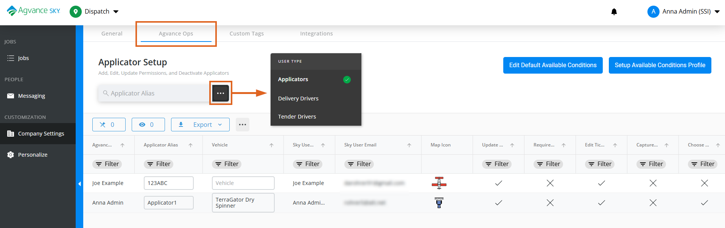Click the grid options ellipsis button
Image resolution: width=725 pixels, height=228 pixels.
click(x=243, y=125)
